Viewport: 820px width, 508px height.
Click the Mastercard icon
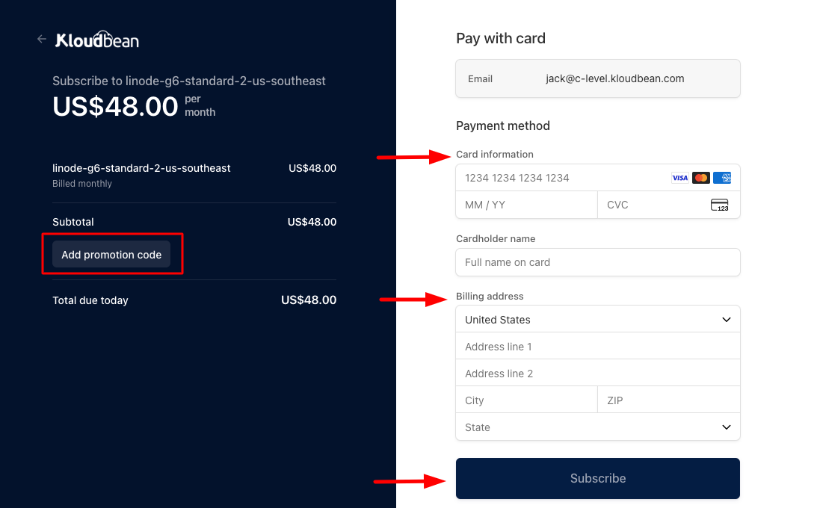tap(700, 178)
